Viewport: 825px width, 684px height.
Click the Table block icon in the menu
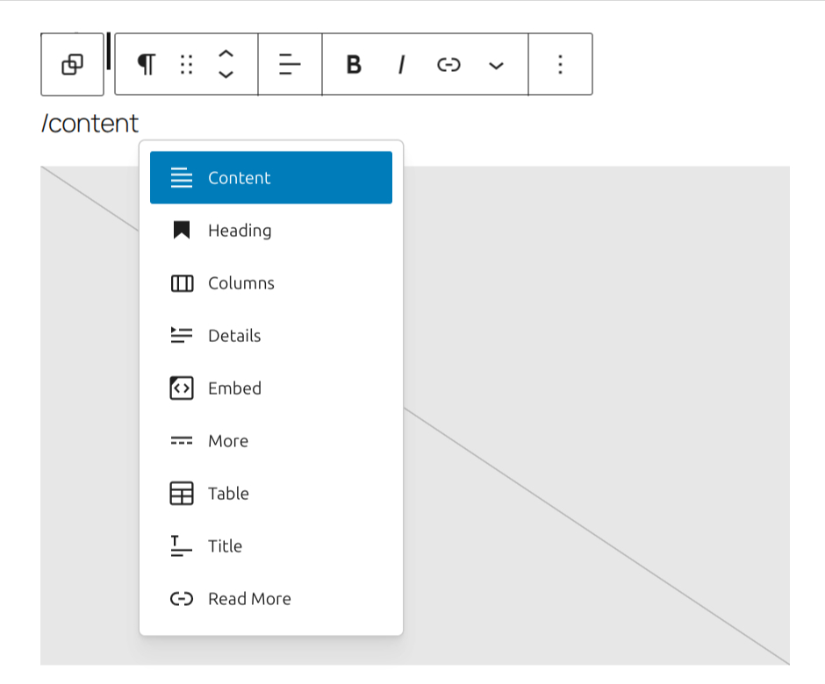point(180,494)
